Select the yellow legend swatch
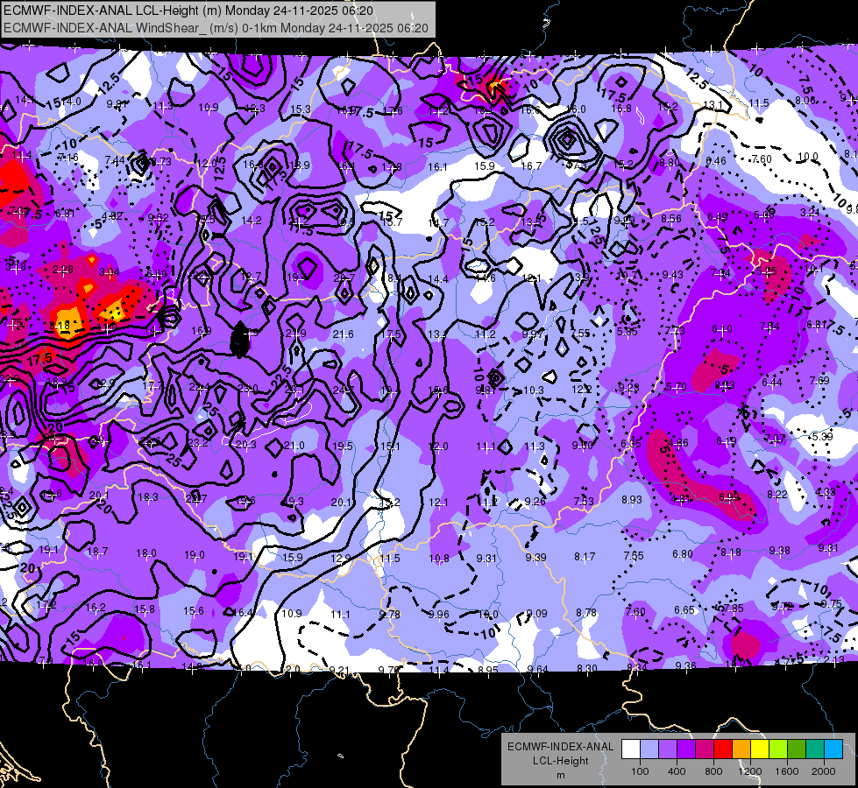The height and width of the screenshot is (788, 858). coord(760,749)
